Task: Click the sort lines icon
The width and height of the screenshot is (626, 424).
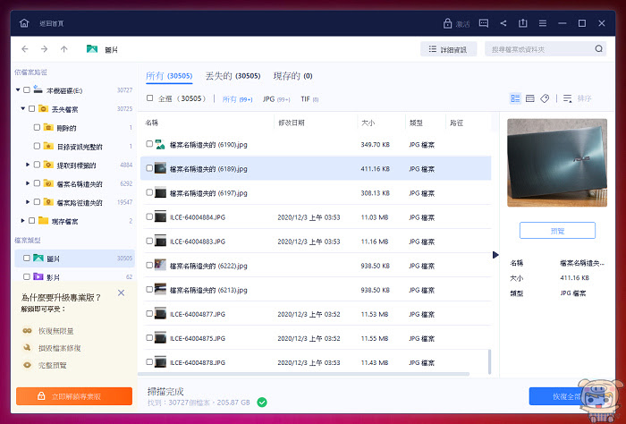Action: pos(567,98)
